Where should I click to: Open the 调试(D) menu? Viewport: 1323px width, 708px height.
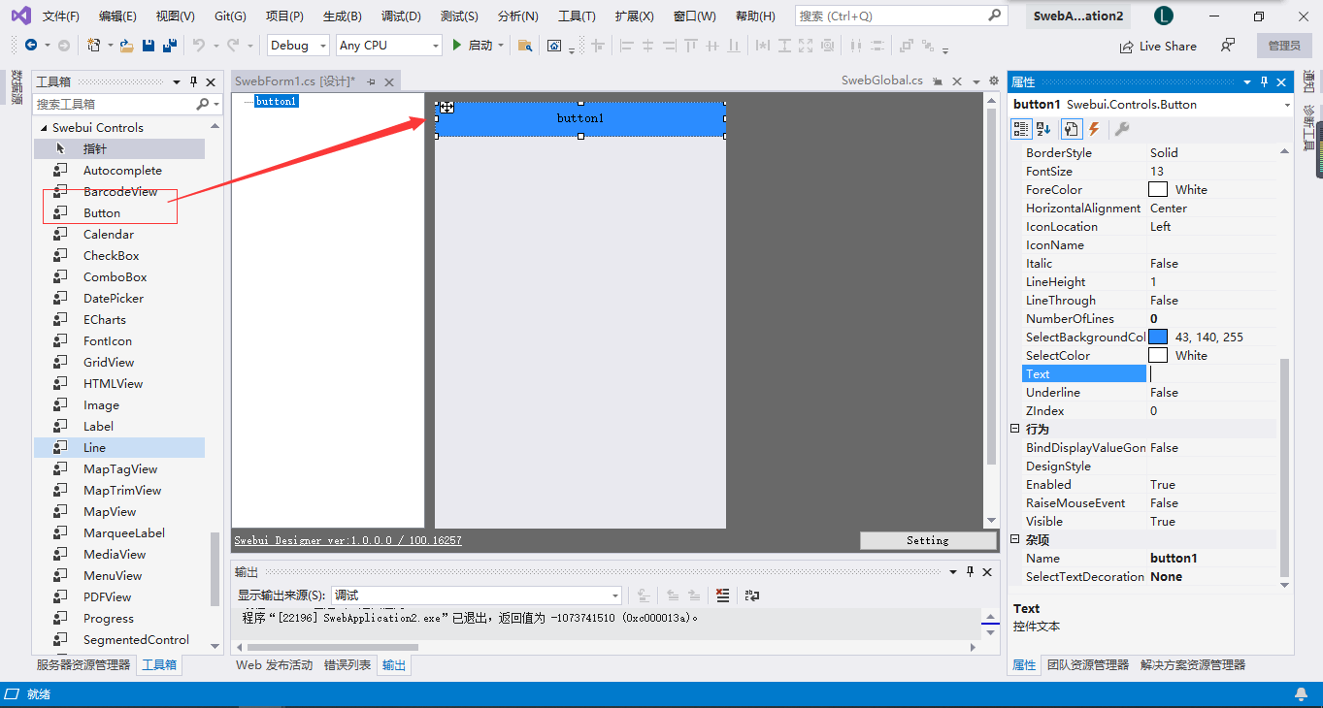pos(401,16)
